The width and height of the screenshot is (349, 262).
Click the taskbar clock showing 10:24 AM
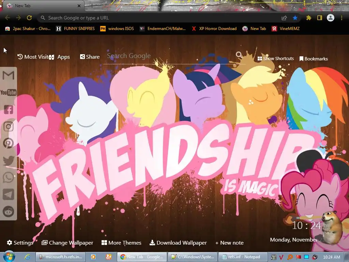pyautogui.click(x=331, y=257)
